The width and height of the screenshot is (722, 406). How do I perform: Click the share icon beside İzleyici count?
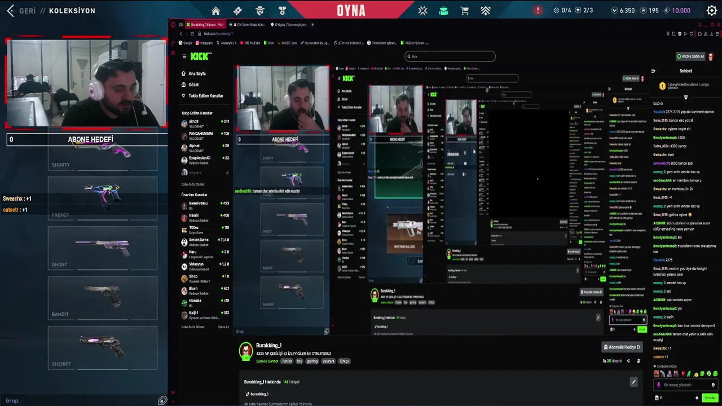click(x=628, y=361)
